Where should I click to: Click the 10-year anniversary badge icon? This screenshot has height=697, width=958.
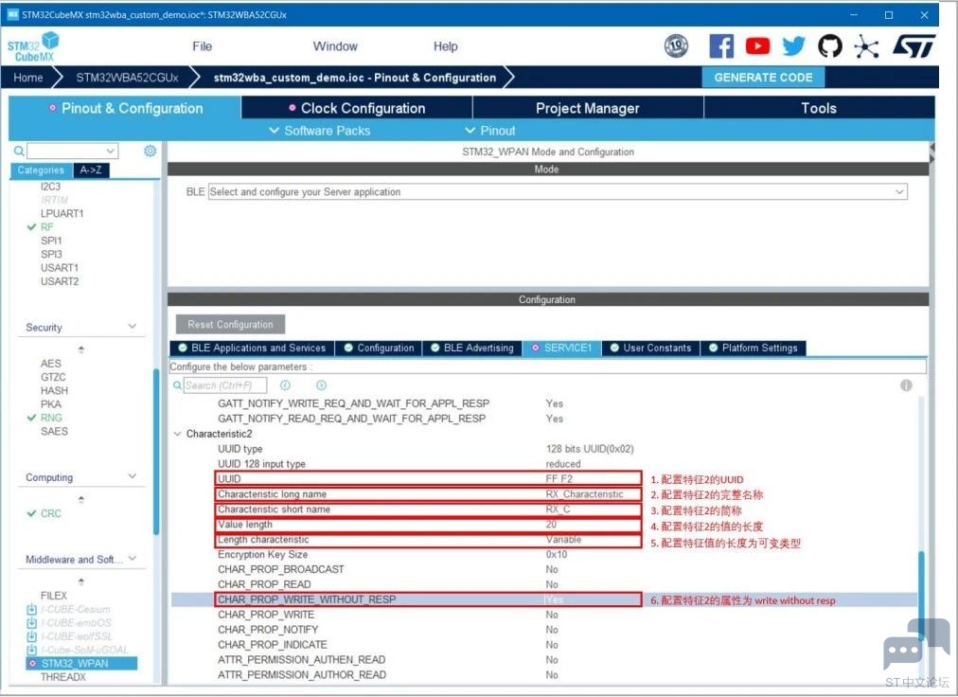[676, 45]
